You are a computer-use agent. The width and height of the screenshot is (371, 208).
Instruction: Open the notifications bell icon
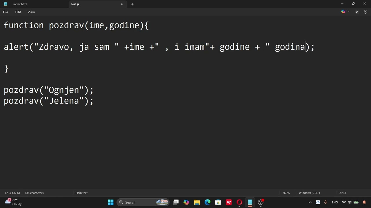(364, 202)
